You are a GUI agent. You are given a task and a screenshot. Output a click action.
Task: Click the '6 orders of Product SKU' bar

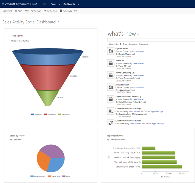(149, 148)
